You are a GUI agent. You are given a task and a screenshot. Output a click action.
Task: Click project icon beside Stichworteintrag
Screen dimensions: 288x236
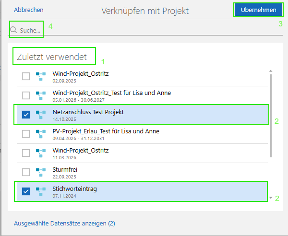point(41,191)
